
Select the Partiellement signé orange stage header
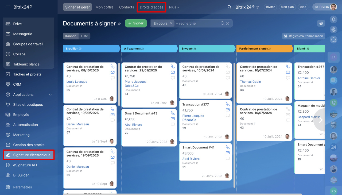(265, 49)
